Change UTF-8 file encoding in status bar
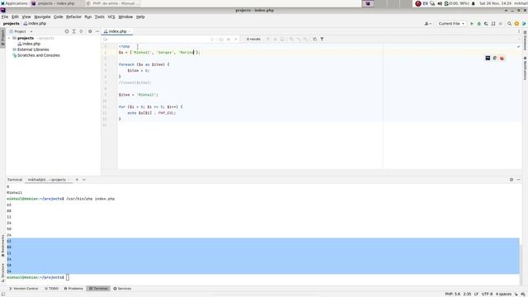Viewport: 528px width, 297px height. [487, 294]
